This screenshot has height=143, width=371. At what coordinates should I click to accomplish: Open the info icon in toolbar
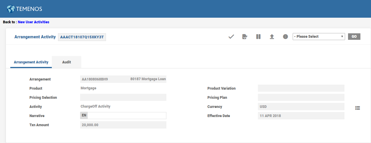pos(285,37)
